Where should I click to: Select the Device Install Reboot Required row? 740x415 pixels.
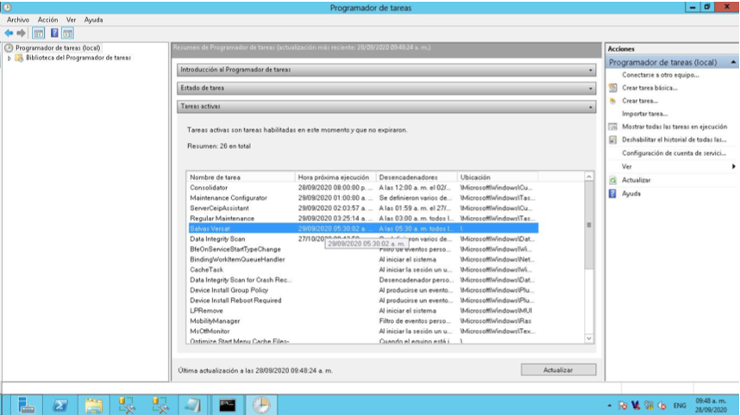362,300
